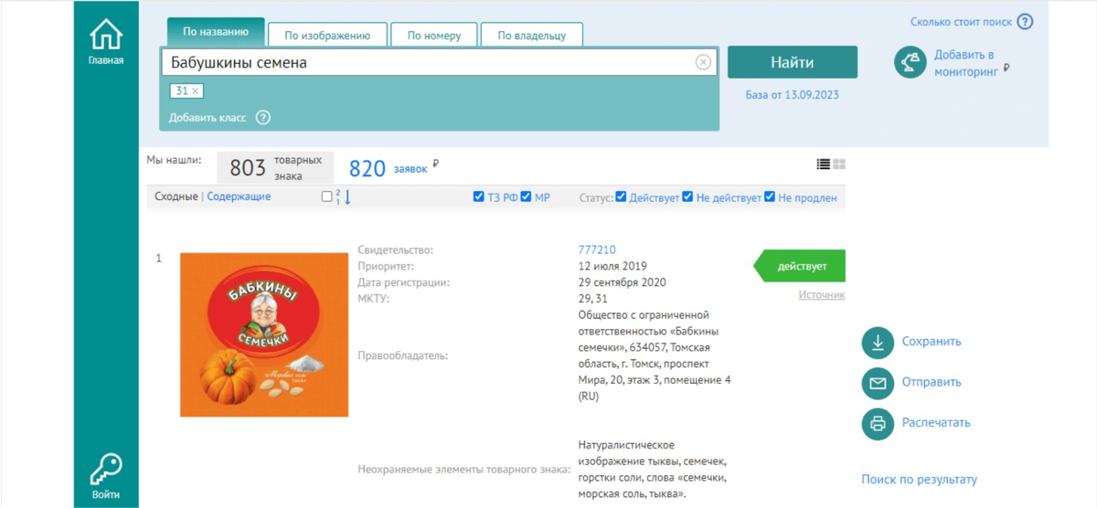Switch to grid view icon
This screenshot has height=508, width=1097.
pos(839,164)
